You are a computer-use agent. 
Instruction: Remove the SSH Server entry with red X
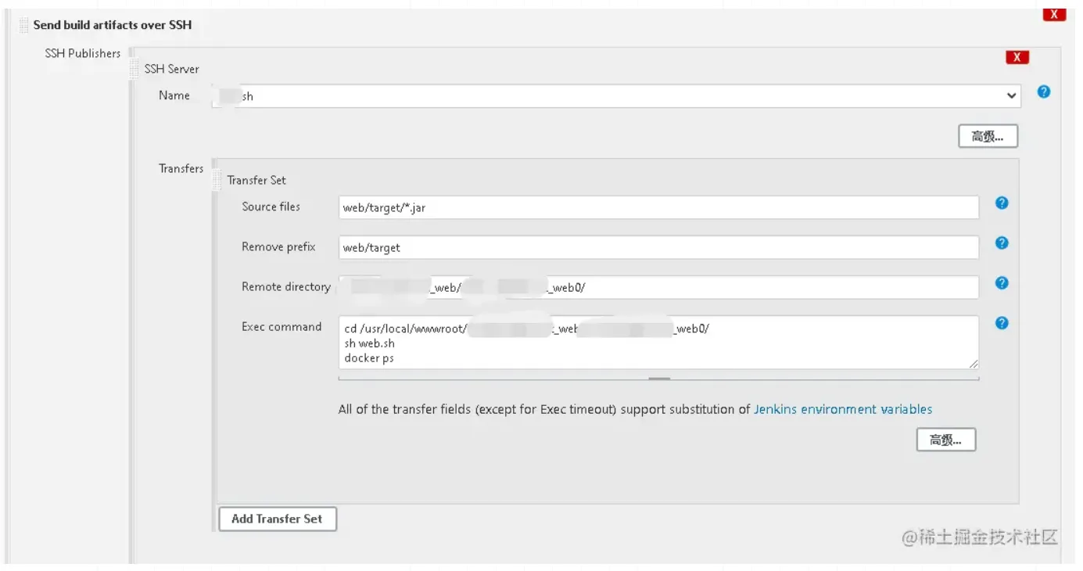(x=1017, y=57)
